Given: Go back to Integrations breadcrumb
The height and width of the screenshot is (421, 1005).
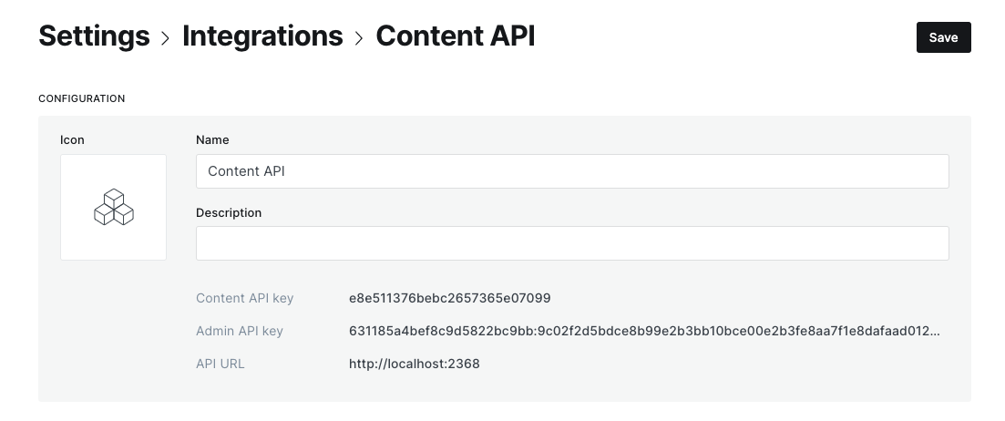Looking at the screenshot, I should click(262, 36).
